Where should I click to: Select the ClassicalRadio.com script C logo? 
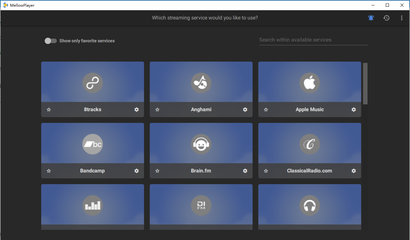point(310,144)
